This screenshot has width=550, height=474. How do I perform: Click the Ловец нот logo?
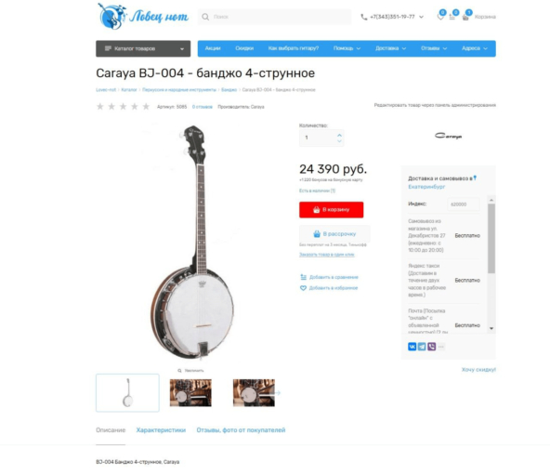(x=143, y=16)
